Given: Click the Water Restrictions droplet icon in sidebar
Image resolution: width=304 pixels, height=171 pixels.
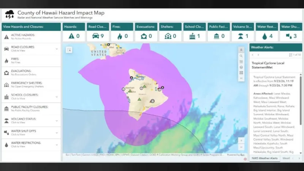Looking at the screenshot, I should 6,145.
